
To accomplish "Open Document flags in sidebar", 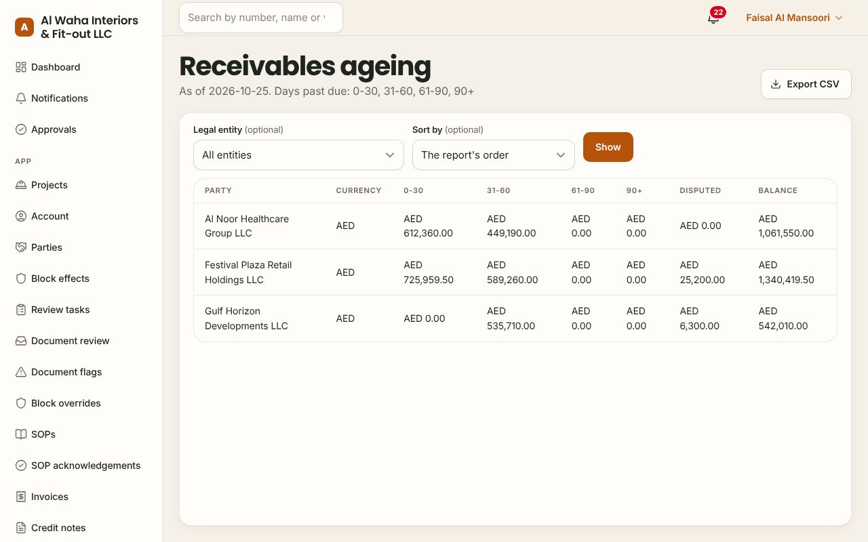I will point(66,372).
